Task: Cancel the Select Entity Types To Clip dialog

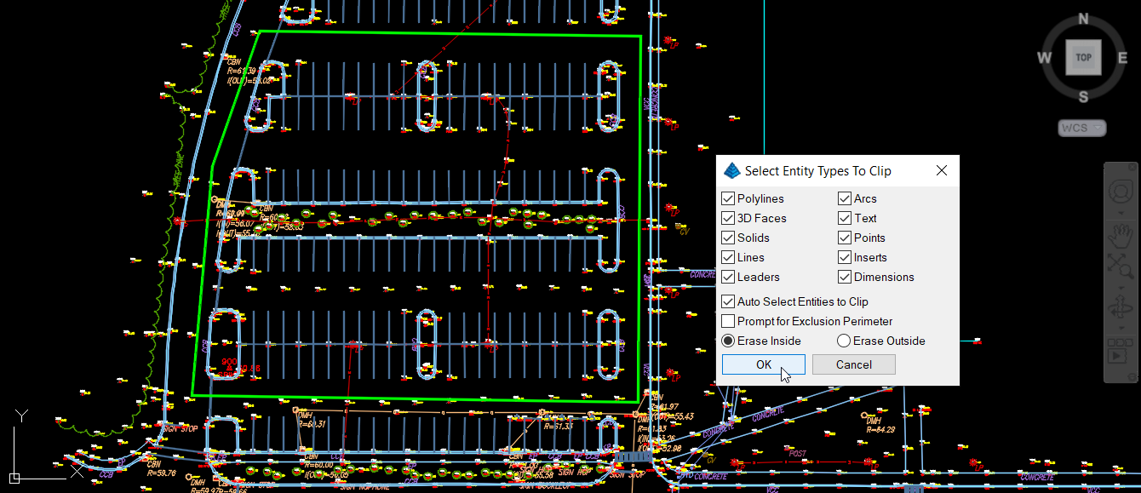Action: (x=853, y=364)
